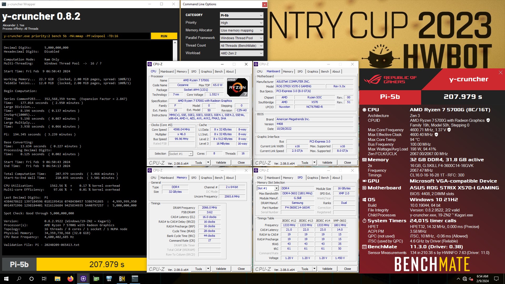
Task: Click scrollbar up arrow in y-cruncher output
Action: [175, 42]
